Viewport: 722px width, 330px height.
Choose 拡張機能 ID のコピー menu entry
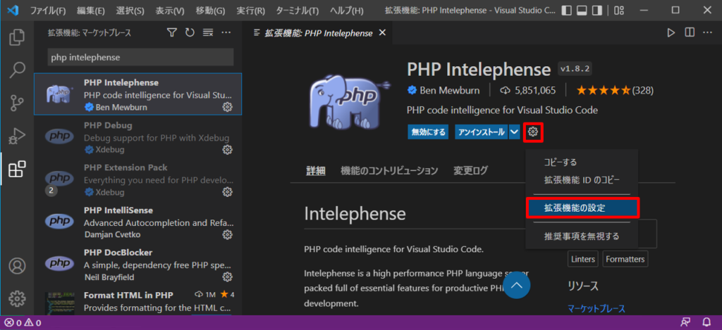[x=582, y=179]
